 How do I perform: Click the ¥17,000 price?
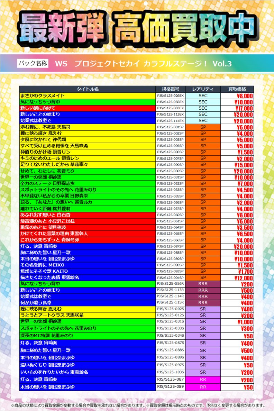(244, 109)
